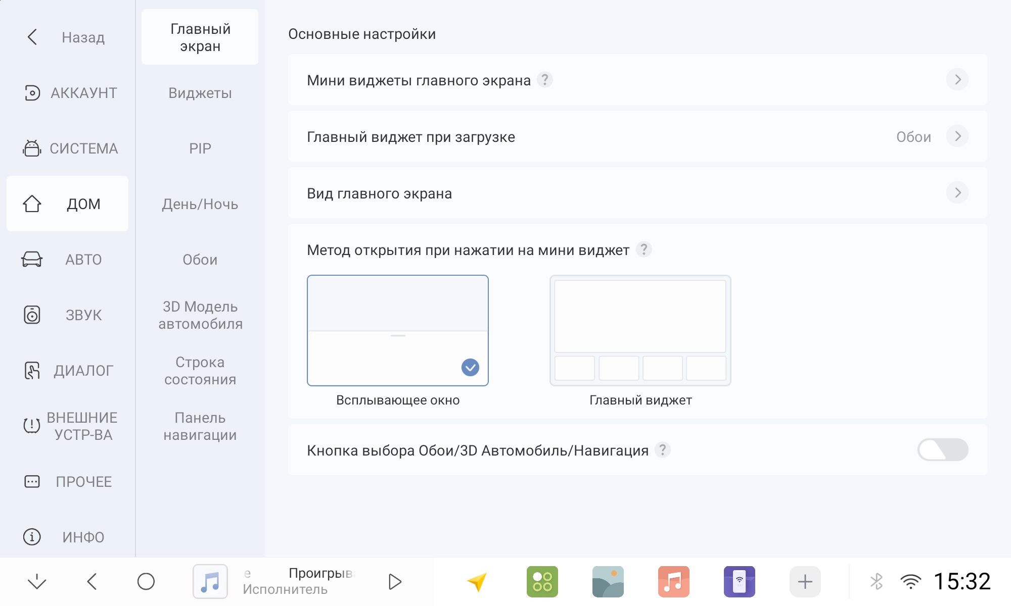Open the purple phone mirroring app
The image size is (1011, 606).
click(739, 581)
